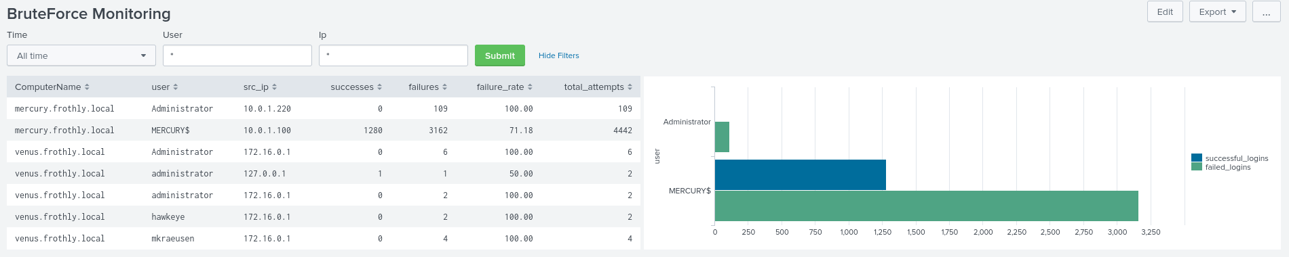Click source IP 10.0.1.220
Viewport: 1289px width, 257px height.
[267, 108]
